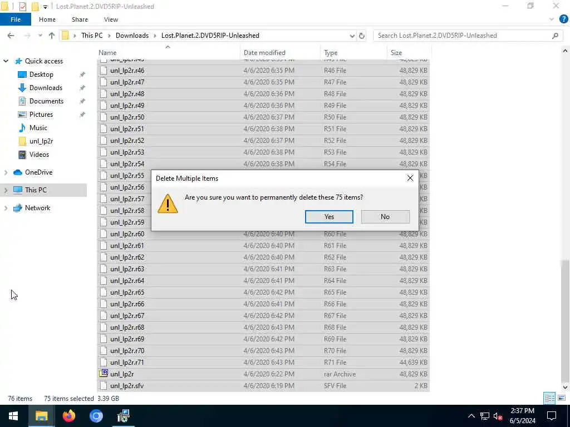This screenshot has width=570, height=427.
Task: Switch to the Home ribbon tab
Action: pos(47,19)
